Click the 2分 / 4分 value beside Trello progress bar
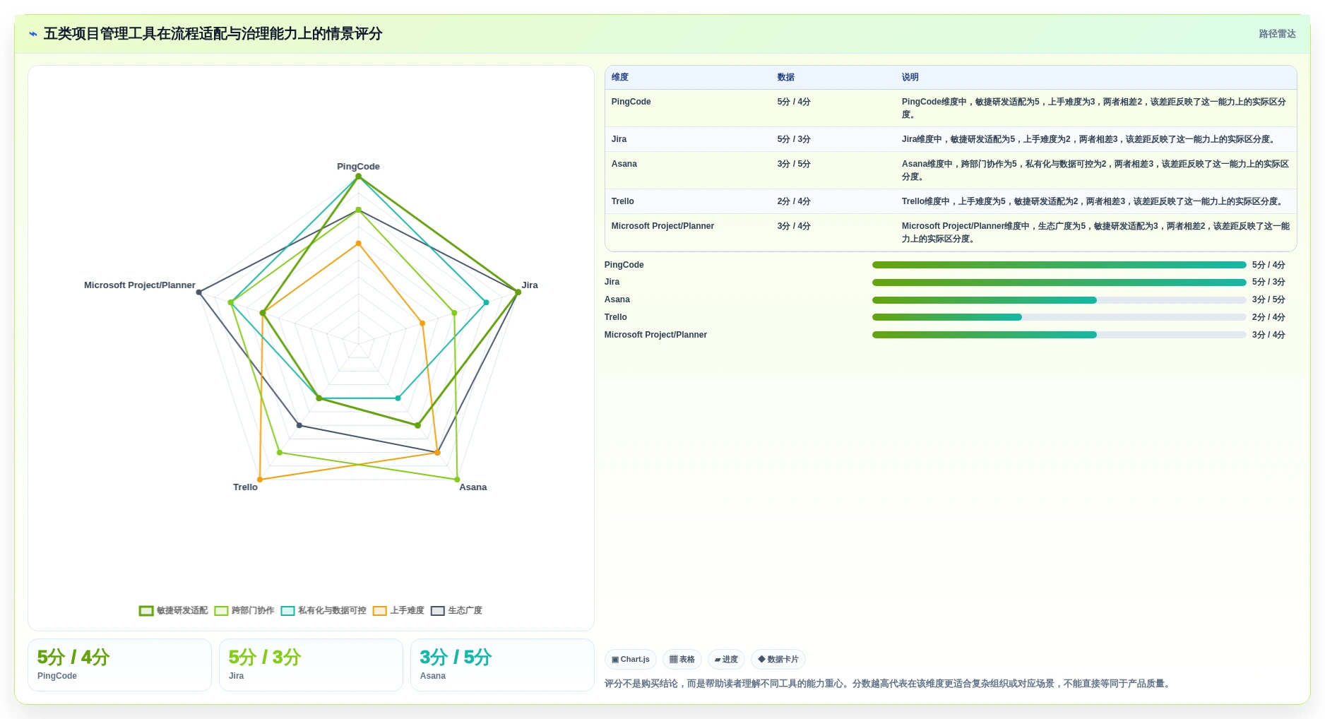The width and height of the screenshot is (1325, 719). (1268, 317)
